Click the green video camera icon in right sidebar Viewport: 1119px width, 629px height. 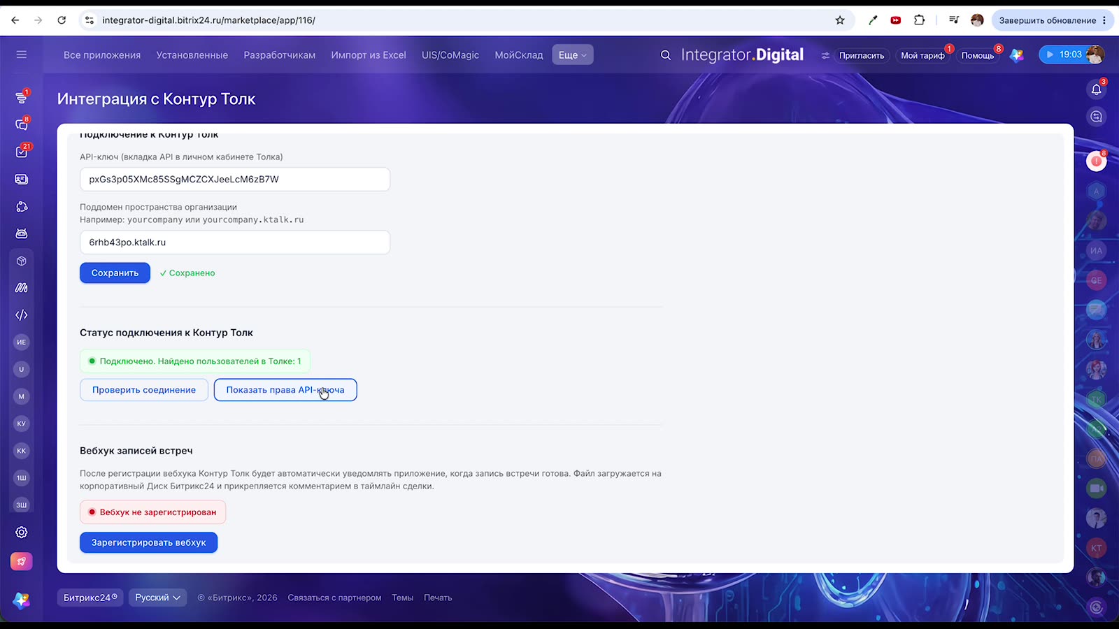1097,489
